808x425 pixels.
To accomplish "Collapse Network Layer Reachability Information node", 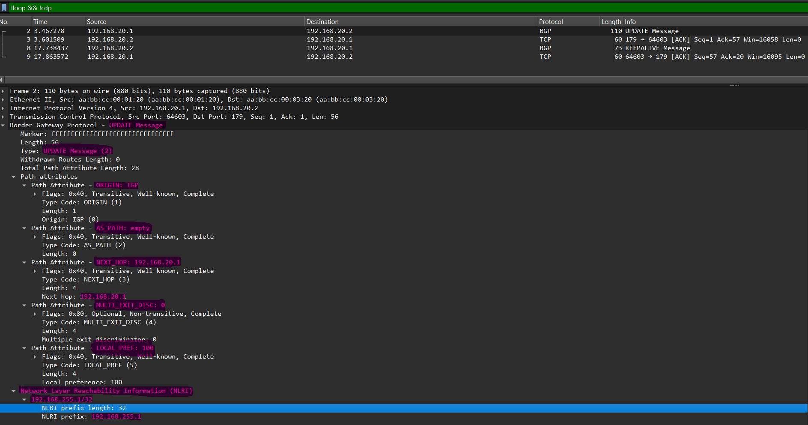I will pos(14,391).
